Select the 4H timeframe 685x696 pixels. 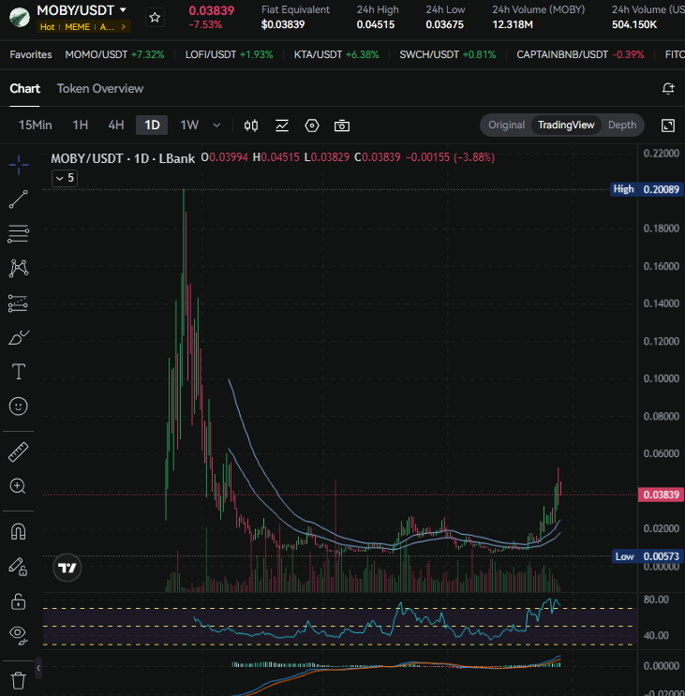[x=116, y=126]
